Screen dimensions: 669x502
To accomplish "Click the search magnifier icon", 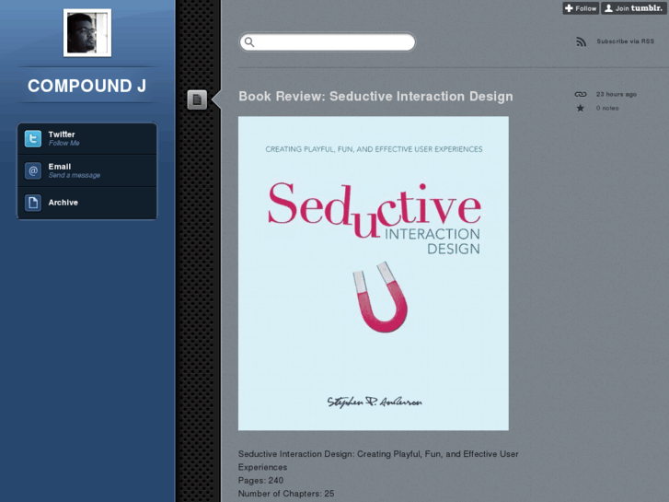I will 249,41.
